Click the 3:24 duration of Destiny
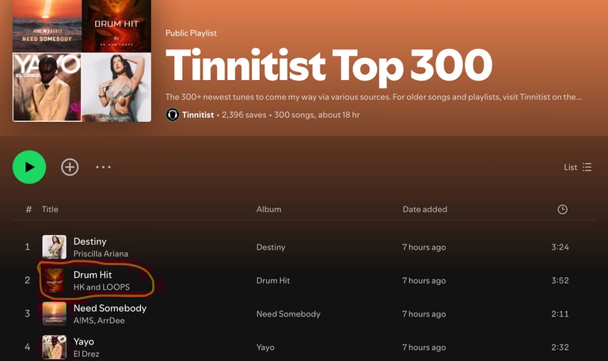 [x=560, y=247]
